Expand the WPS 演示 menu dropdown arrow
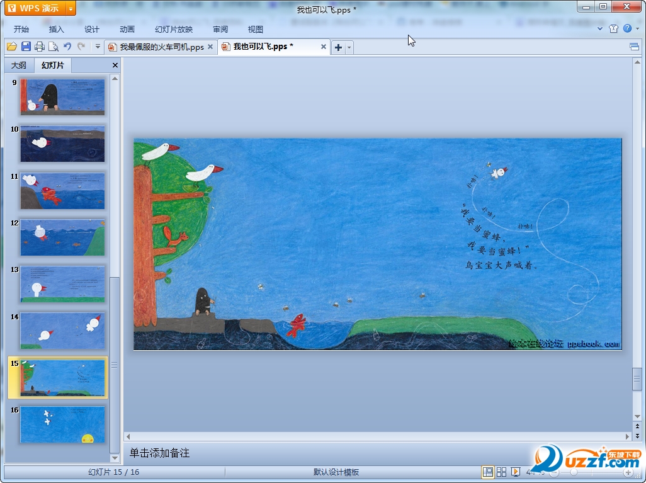This screenshot has width=646, height=483. point(71,8)
